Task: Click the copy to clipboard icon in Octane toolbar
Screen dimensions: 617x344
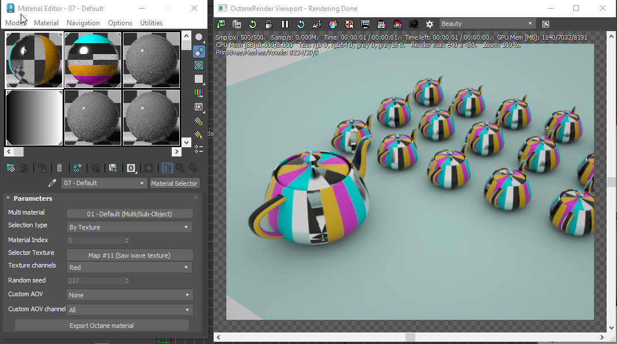Action: coord(237,24)
